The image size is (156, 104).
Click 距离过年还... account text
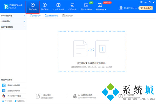tap(130, 8)
